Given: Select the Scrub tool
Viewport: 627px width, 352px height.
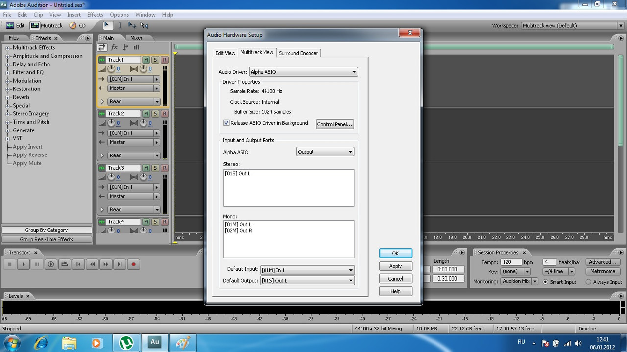Looking at the screenshot, I should point(144,25).
